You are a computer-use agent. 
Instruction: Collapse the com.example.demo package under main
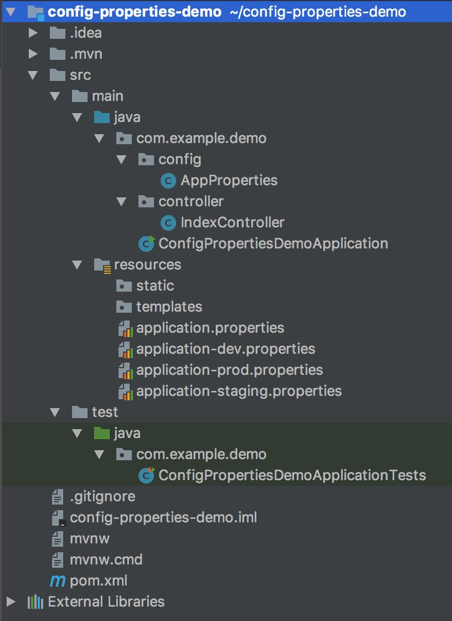(x=100, y=138)
